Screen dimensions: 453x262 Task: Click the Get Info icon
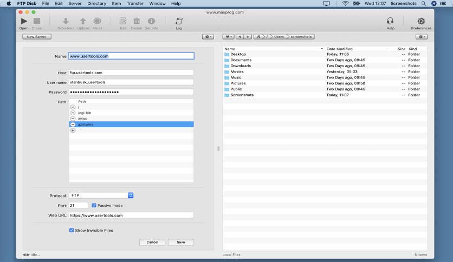151,21
